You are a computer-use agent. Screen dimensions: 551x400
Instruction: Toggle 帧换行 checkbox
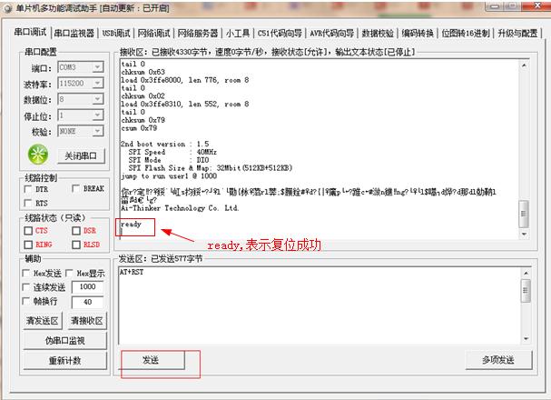click(x=25, y=301)
